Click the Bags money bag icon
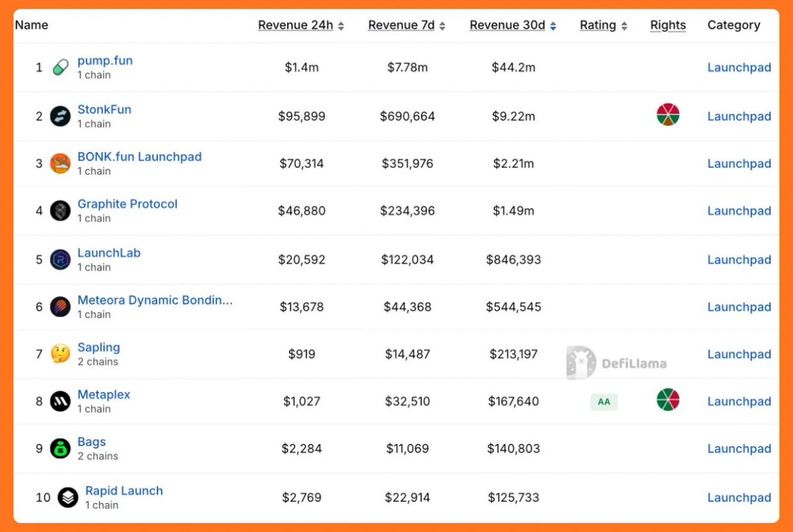 (x=60, y=449)
